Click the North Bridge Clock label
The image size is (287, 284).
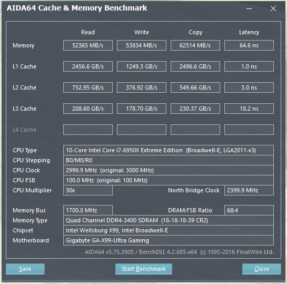(194, 190)
